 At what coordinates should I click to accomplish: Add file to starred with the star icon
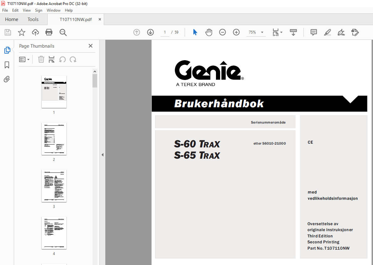coord(22,32)
